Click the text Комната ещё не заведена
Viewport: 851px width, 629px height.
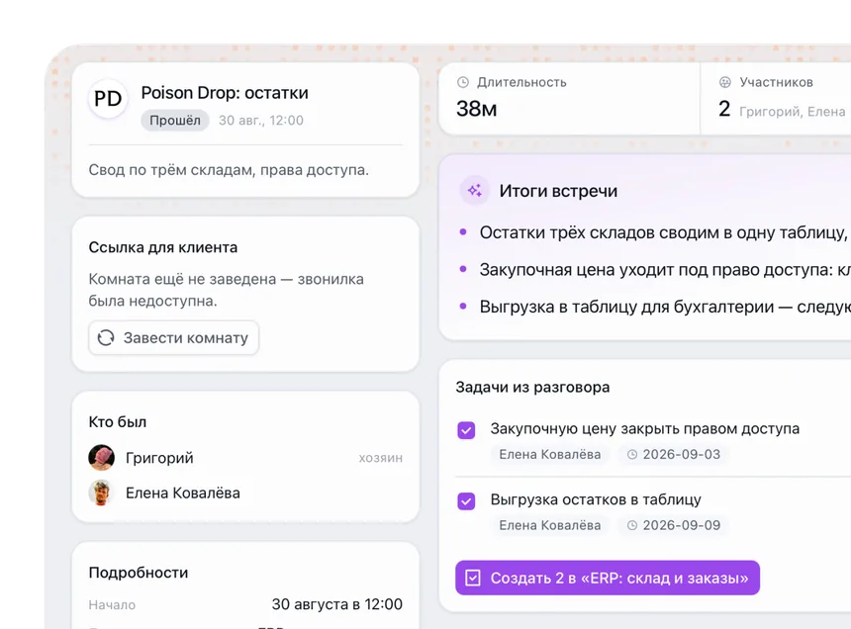click(226, 290)
